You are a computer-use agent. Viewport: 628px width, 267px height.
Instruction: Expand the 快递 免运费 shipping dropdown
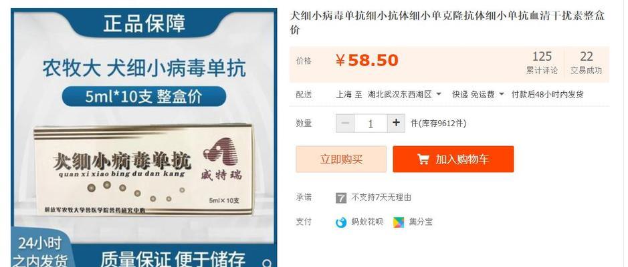[x=478, y=95]
